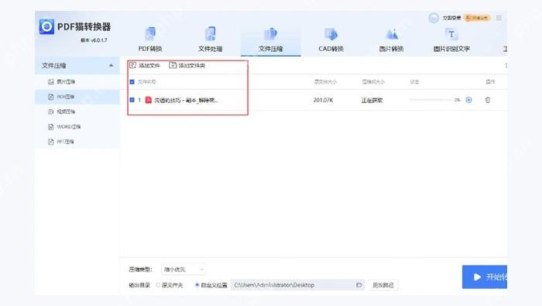Switch to the 图片转换 tab
The image size is (542, 306).
[x=391, y=40]
